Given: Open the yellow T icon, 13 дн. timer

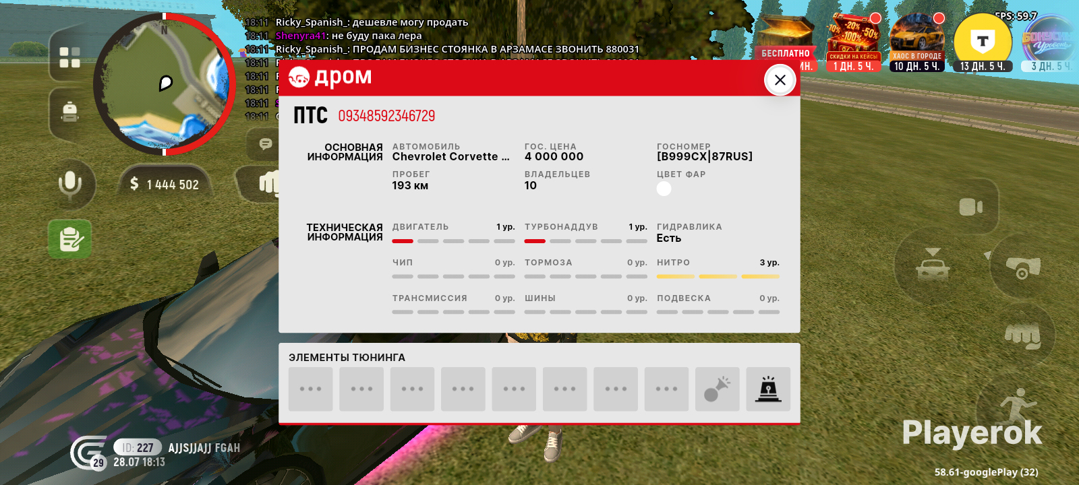Looking at the screenshot, I should pyautogui.click(x=983, y=42).
